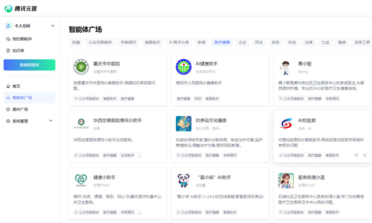This screenshot has height=223, width=372.
Task: Click 医务助理小莲 avatar image
Action: pyautogui.click(x=285, y=180)
